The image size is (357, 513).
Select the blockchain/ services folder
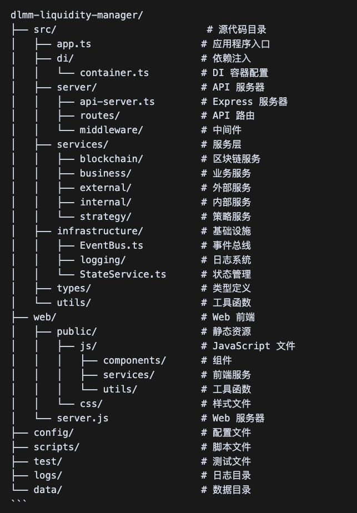click(x=111, y=159)
